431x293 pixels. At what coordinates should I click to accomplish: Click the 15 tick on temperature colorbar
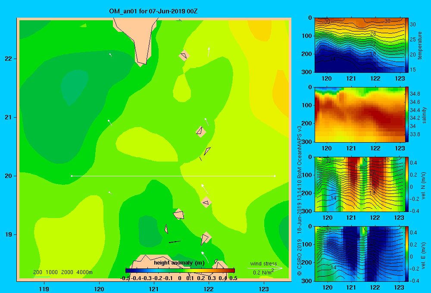coord(413,69)
